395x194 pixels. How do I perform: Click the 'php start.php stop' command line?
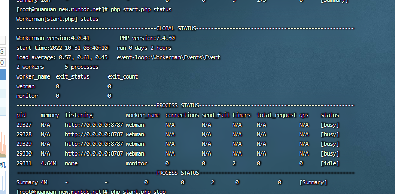pos(138,192)
